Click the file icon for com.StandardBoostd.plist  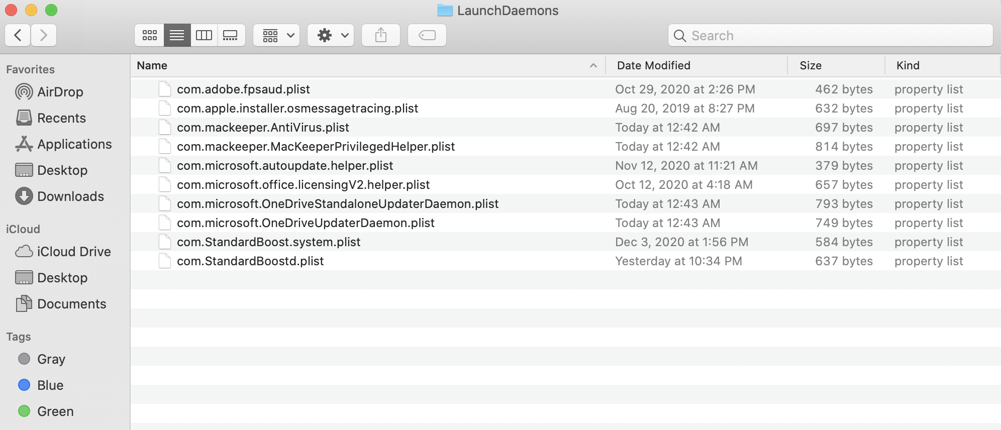(165, 261)
